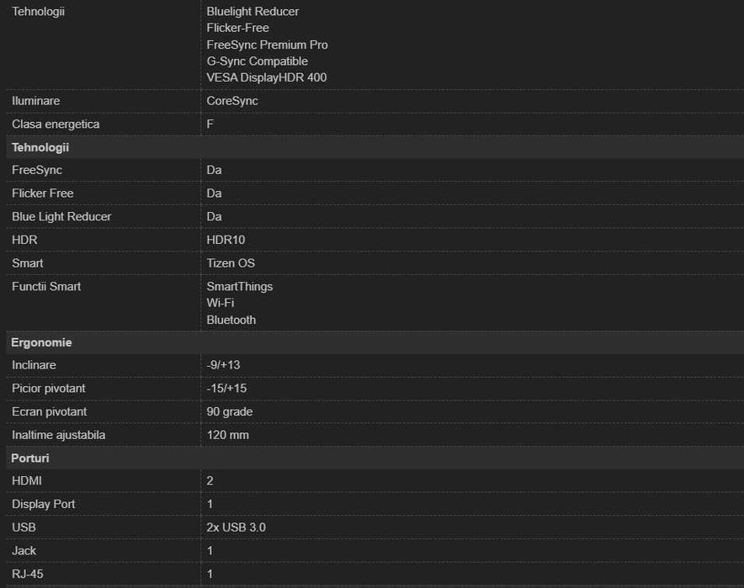This screenshot has height=588, width=744.
Task: Select the '2x USB 3.0' value
Action: pyautogui.click(x=236, y=527)
